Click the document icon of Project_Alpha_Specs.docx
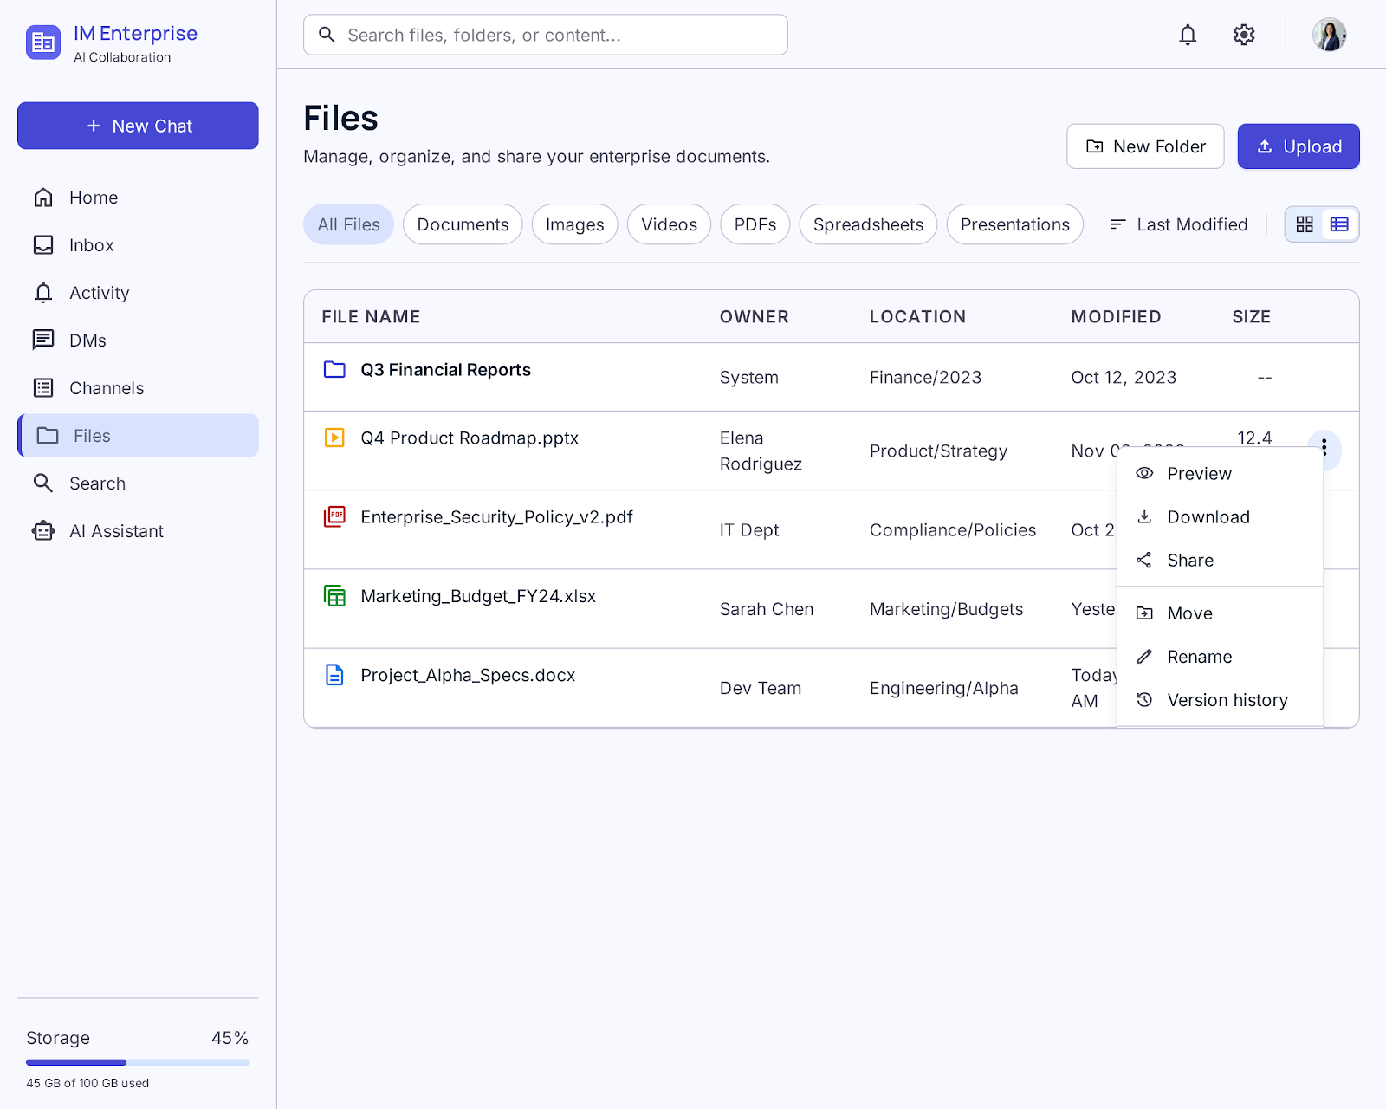 coord(334,675)
